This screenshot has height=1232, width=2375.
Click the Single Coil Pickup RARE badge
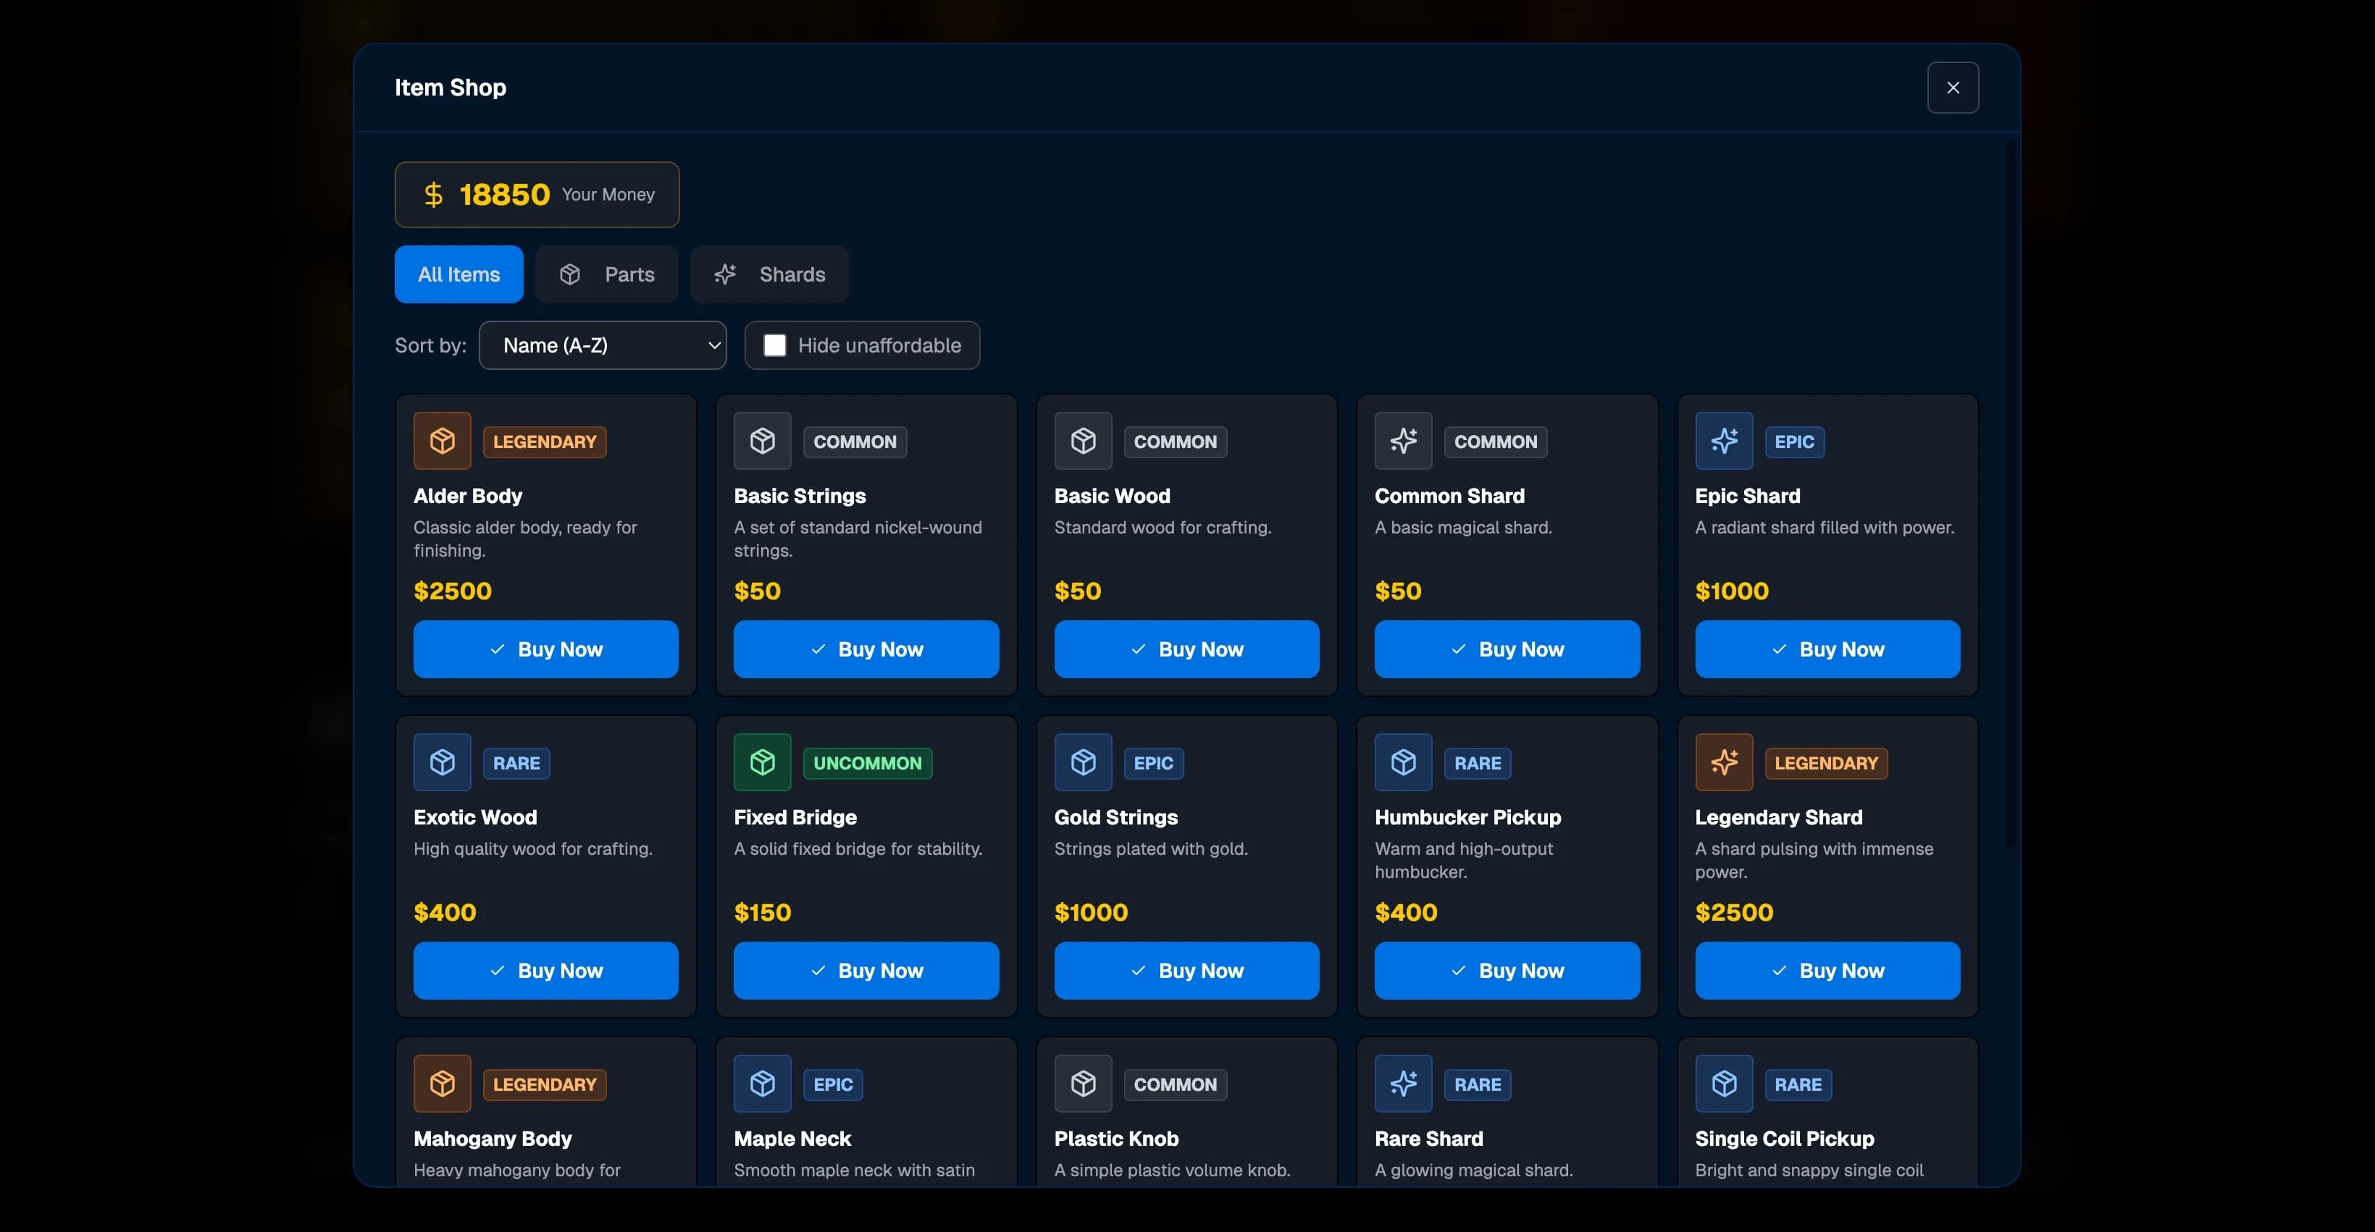1798,1084
